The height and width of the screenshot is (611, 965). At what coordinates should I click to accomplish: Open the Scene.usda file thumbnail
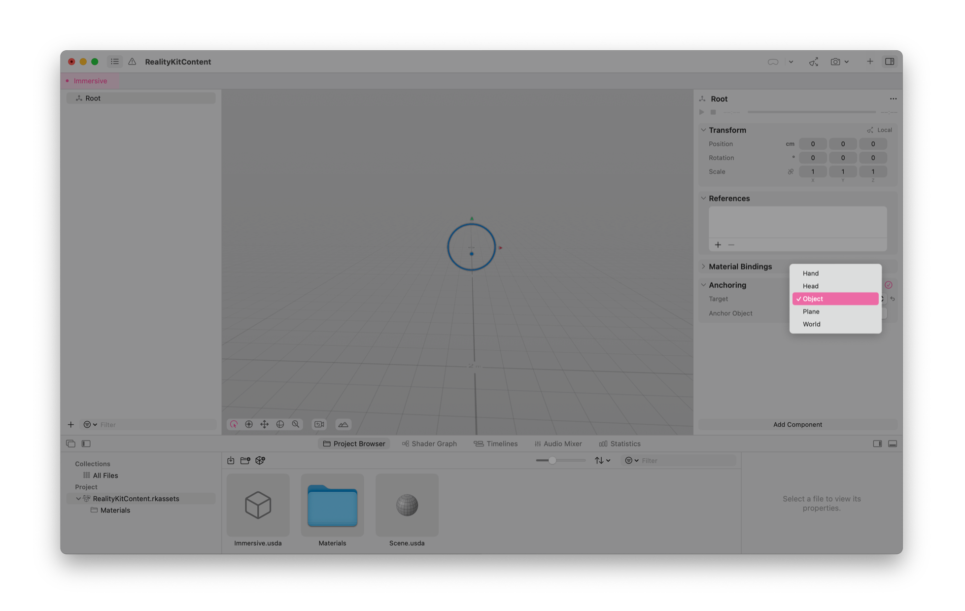tap(407, 505)
